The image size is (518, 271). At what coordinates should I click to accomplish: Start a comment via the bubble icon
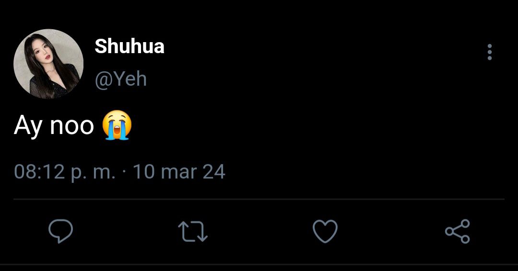61,231
